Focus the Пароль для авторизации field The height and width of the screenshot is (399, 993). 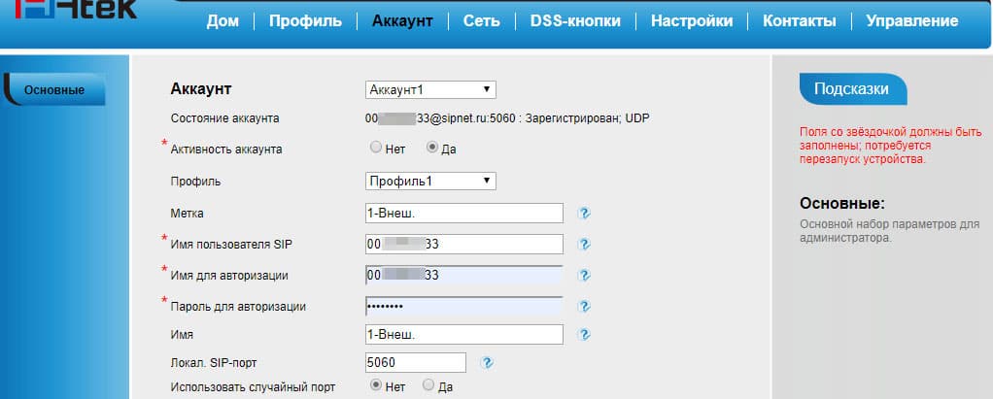pos(464,306)
